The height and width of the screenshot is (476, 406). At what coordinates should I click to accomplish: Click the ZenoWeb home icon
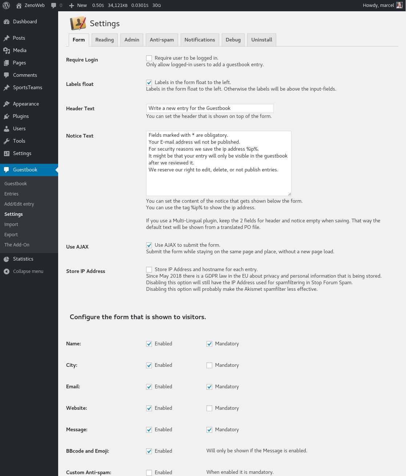pyautogui.click(x=19, y=5)
